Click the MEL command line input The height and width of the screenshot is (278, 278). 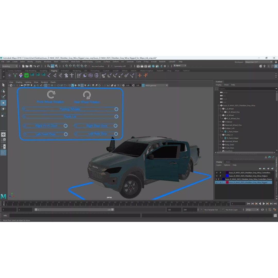(x=75, y=216)
